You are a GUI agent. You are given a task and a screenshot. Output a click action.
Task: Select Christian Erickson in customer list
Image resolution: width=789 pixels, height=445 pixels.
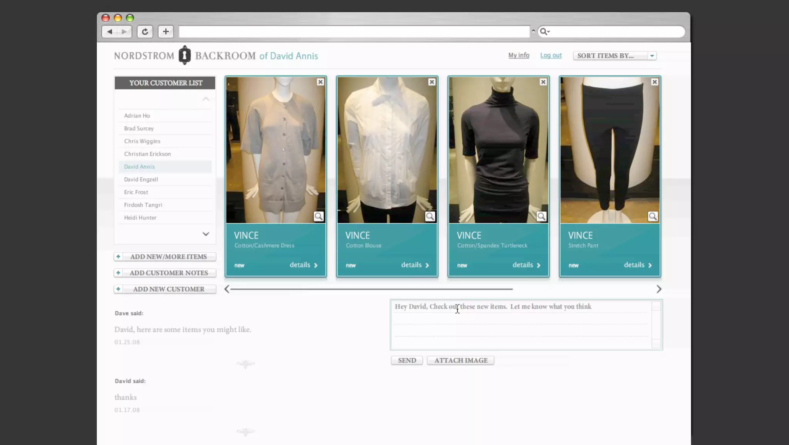point(147,154)
